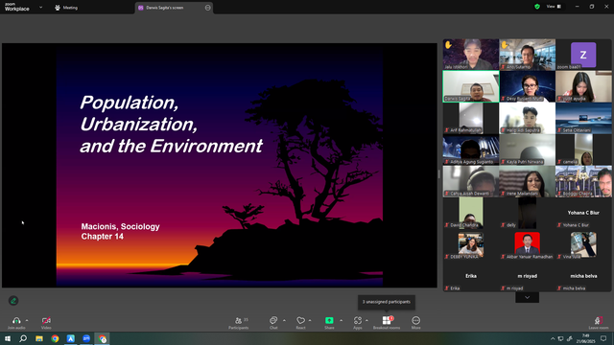
Task: Select the micha belva participant tile
Action: [x=583, y=277]
